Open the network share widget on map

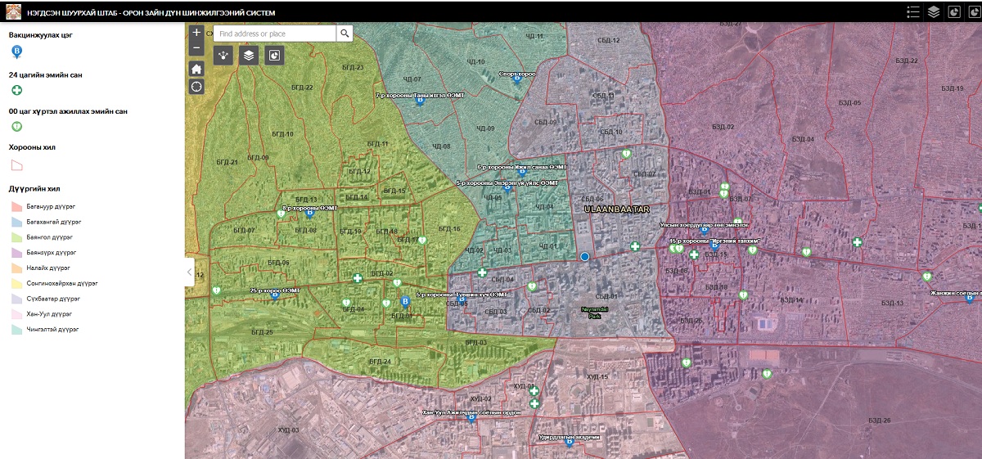click(223, 56)
